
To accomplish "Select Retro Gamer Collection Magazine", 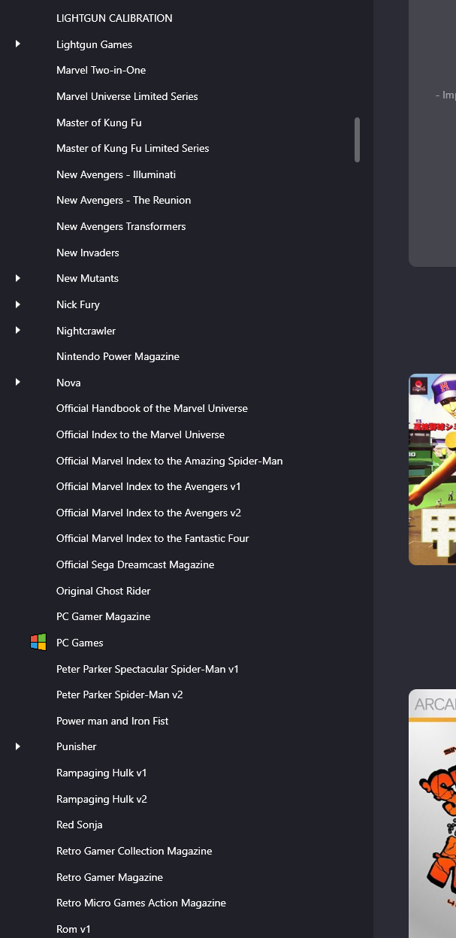I will [x=134, y=851].
